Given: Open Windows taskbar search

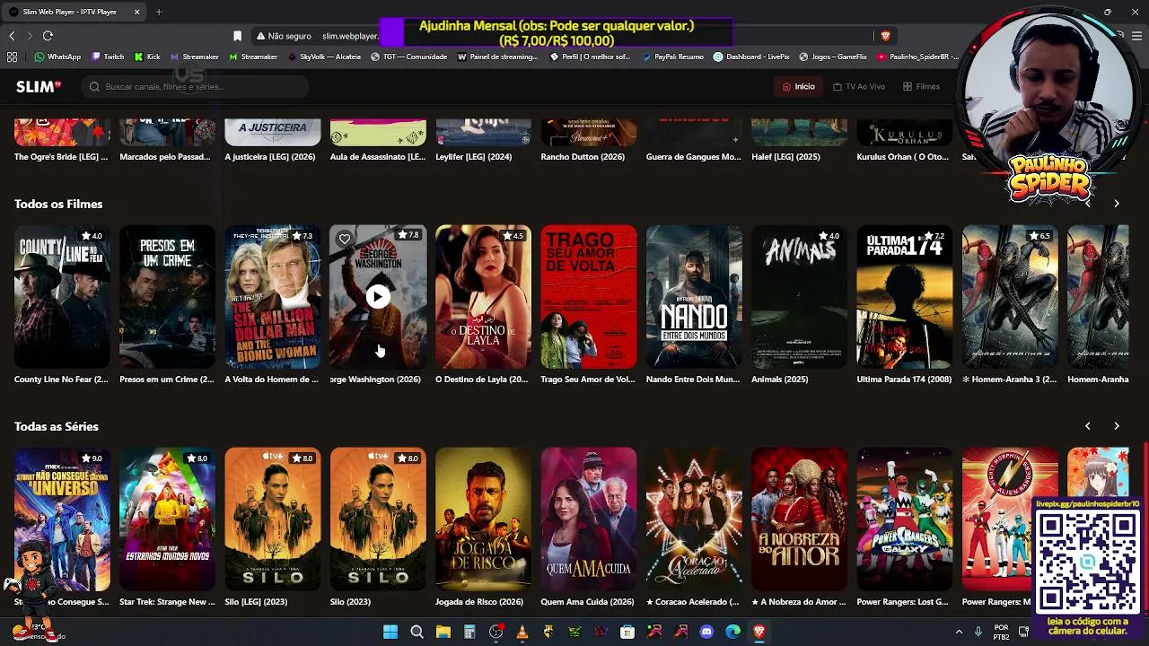Looking at the screenshot, I should [x=417, y=632].
